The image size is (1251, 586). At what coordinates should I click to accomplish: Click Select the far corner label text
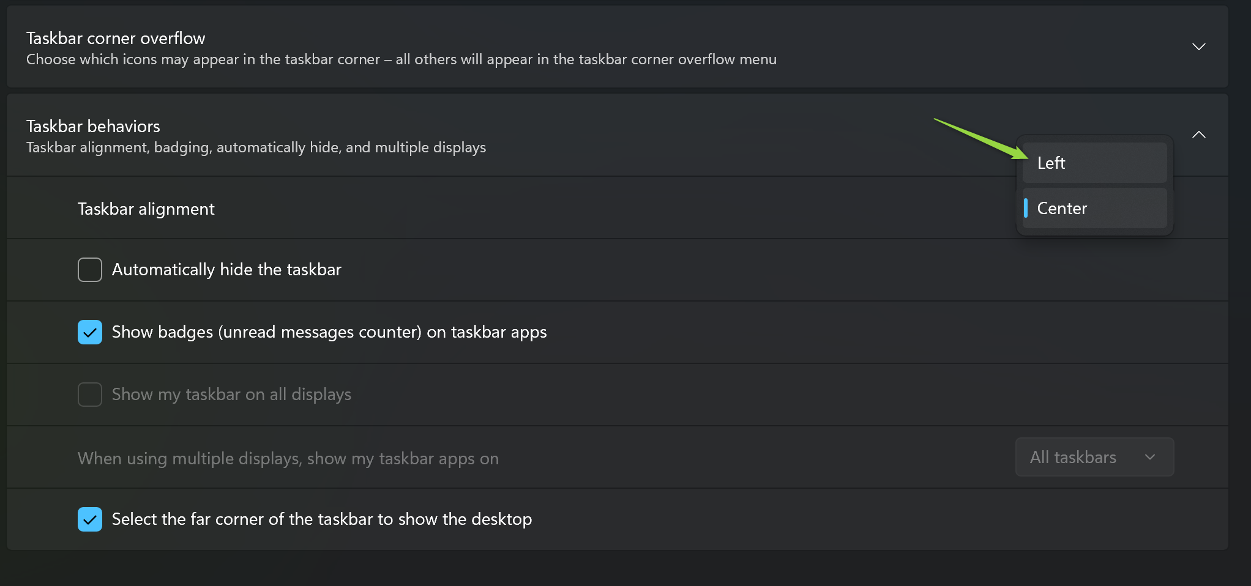point(322,519)
